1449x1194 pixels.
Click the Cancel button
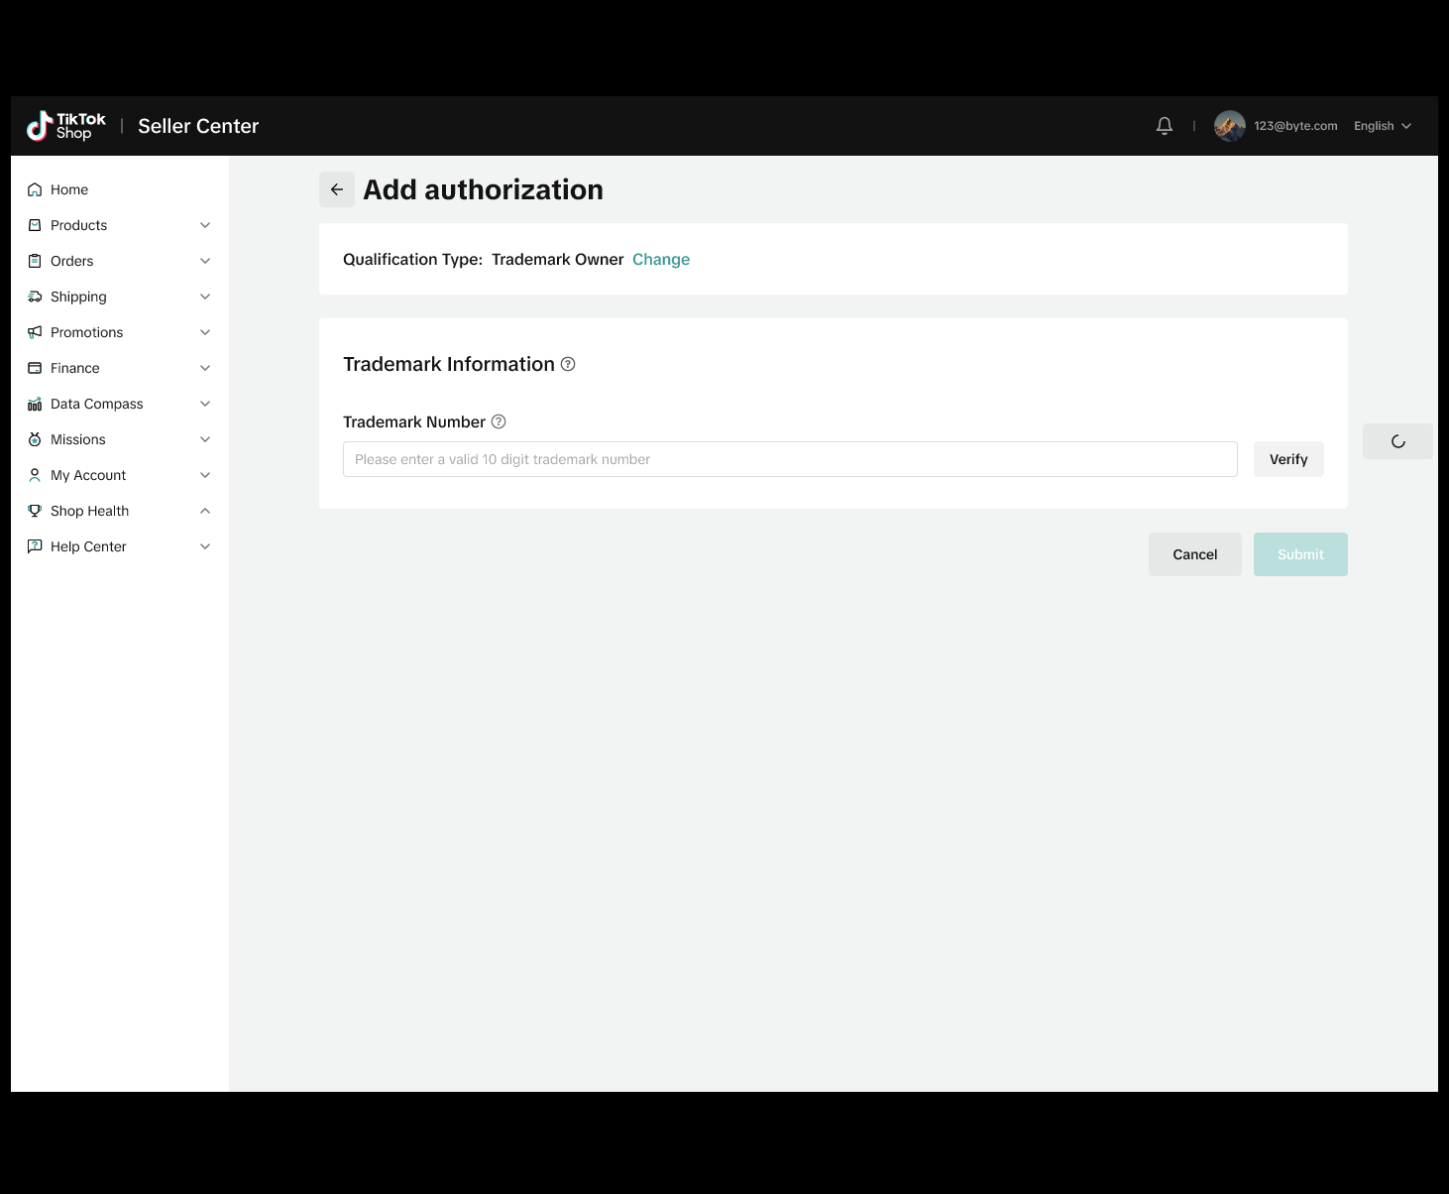1194,554
